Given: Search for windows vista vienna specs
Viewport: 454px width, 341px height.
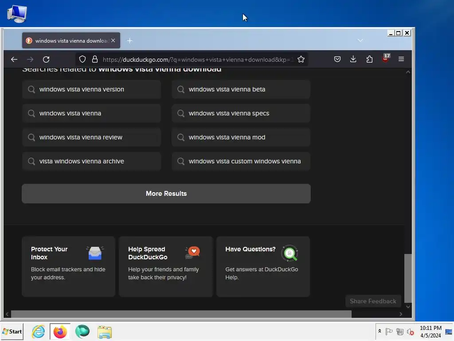Looking at the screenshot, I should [x=241, y=113].
